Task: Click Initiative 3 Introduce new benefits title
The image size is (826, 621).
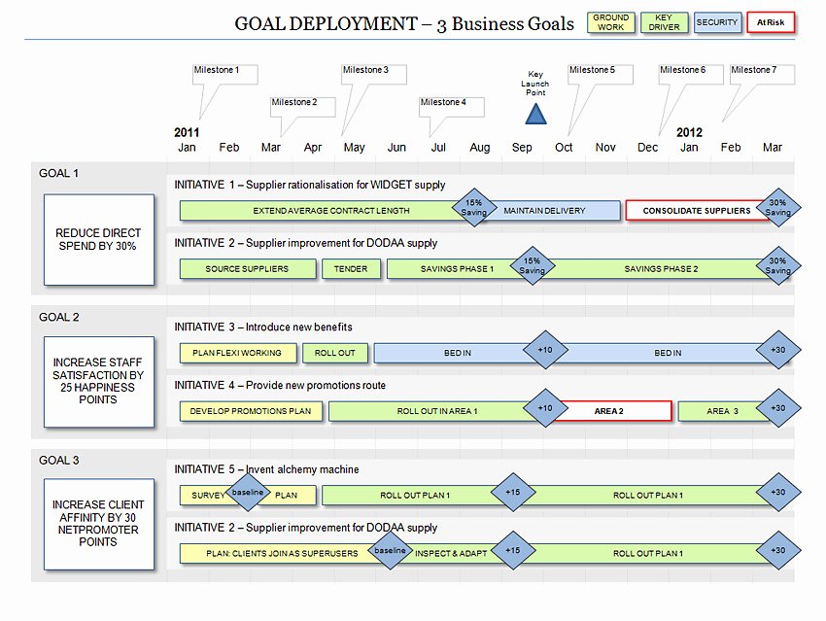Action: tap(263, 328)
